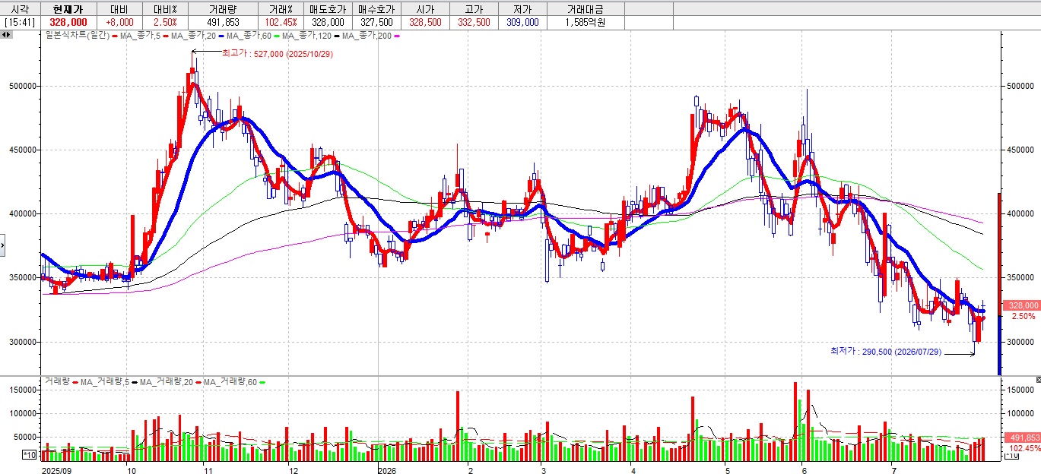Click the MA_종가,5 legend label

(140, 36)
